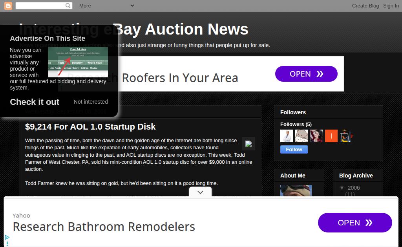Click the broken image icon in post
402x247 pixels.
249,144
